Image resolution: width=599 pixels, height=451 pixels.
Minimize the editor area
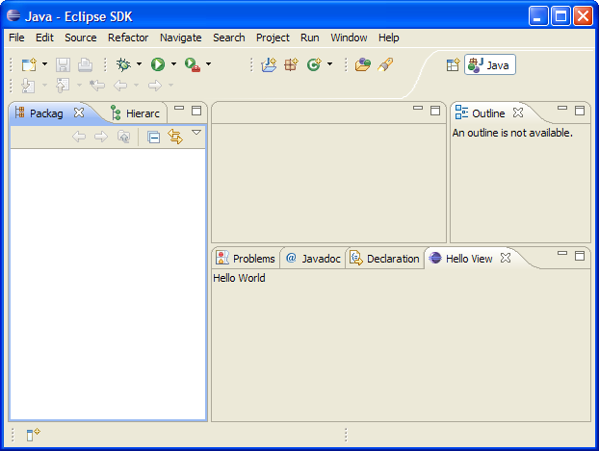(x=418, y=109)
